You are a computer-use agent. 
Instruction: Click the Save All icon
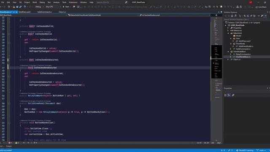21,7
